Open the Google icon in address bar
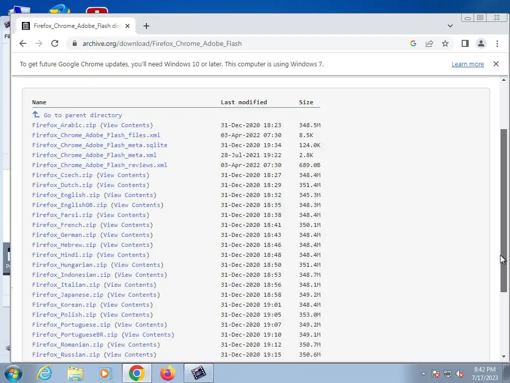510x383 pixels. point(413,43)
